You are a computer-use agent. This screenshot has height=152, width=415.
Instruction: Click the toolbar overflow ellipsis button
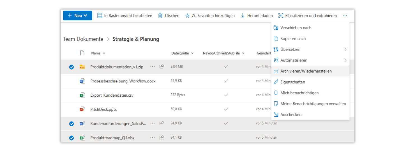pos(345,16)
